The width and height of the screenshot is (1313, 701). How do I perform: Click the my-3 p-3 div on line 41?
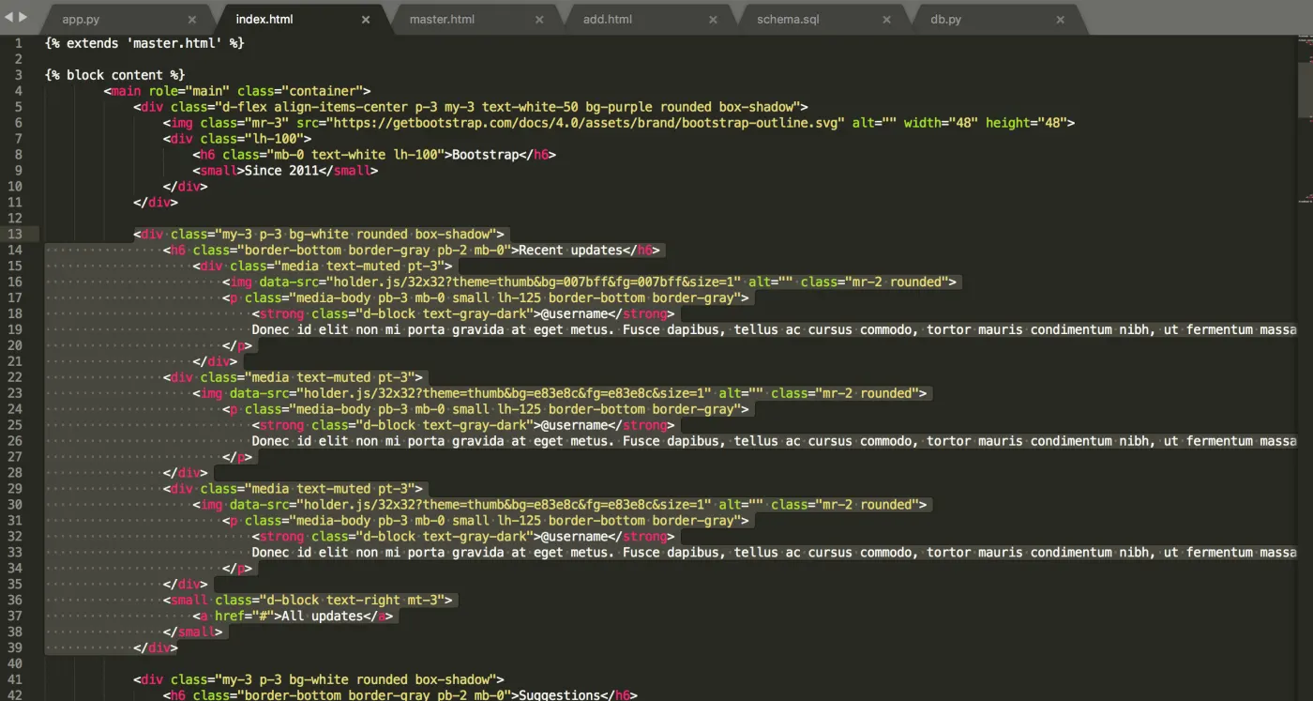(x=319, y=679)
